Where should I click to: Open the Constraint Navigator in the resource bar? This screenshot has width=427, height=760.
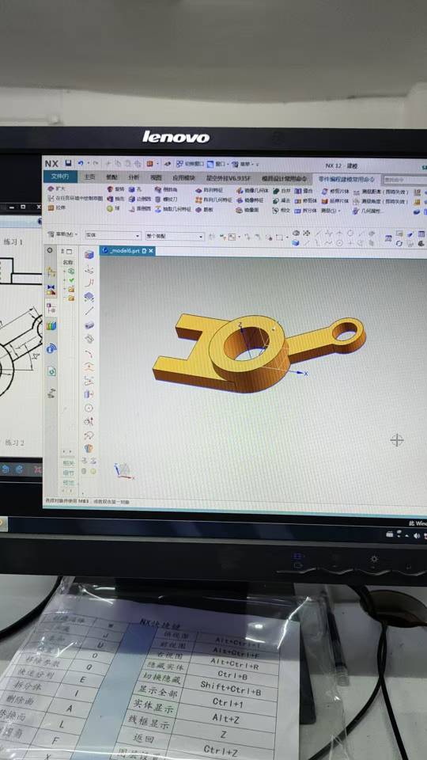tap(51, 291)
